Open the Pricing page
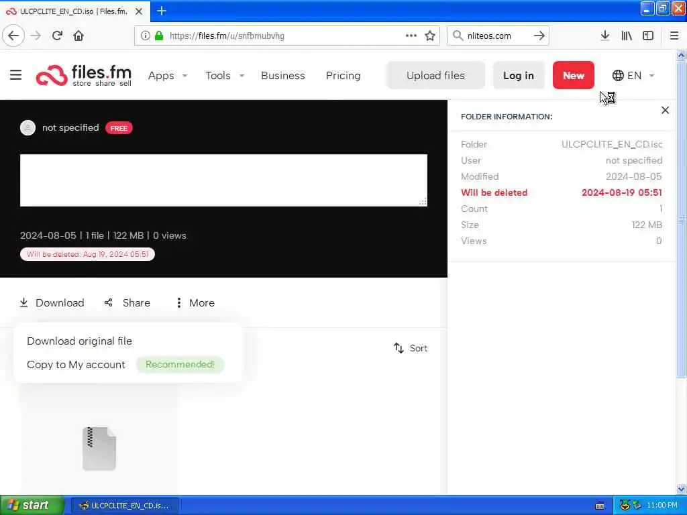The image size is (687, 515). [343, 76]
